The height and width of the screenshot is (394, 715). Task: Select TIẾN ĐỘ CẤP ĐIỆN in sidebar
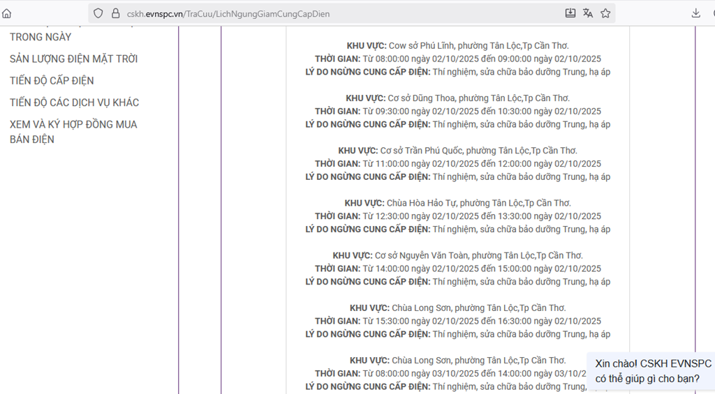pyautogui.click(x=52, y=81)
